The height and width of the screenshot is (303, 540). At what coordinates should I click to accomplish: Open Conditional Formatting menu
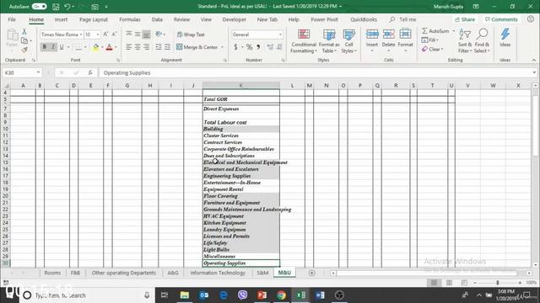pos(304,41)
